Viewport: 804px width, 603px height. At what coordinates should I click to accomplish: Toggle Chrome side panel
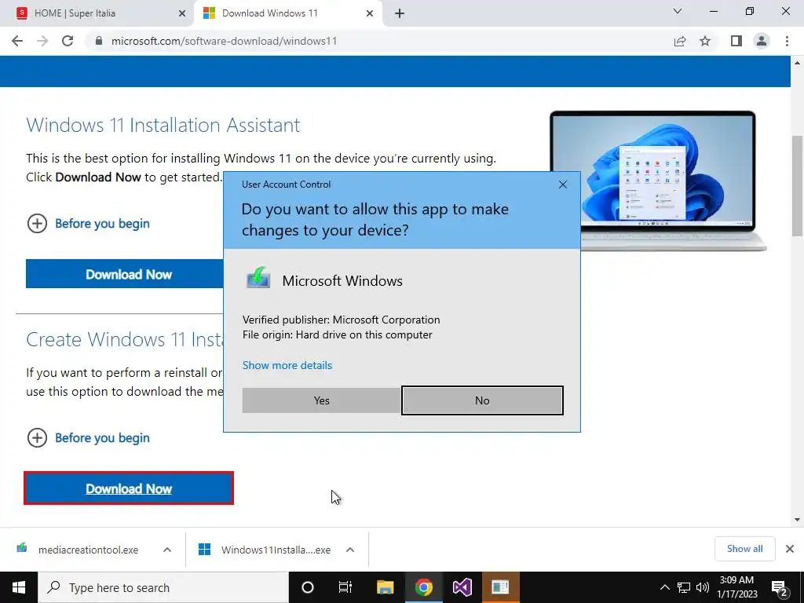tap(736, 41)
